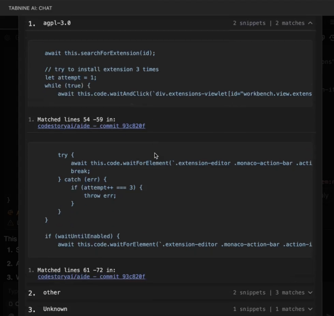Image resolution: width=334 pixels, height=316 pixels.
Task: Click the Tabnine AI: Chat panel title
Action: [30, 8]
